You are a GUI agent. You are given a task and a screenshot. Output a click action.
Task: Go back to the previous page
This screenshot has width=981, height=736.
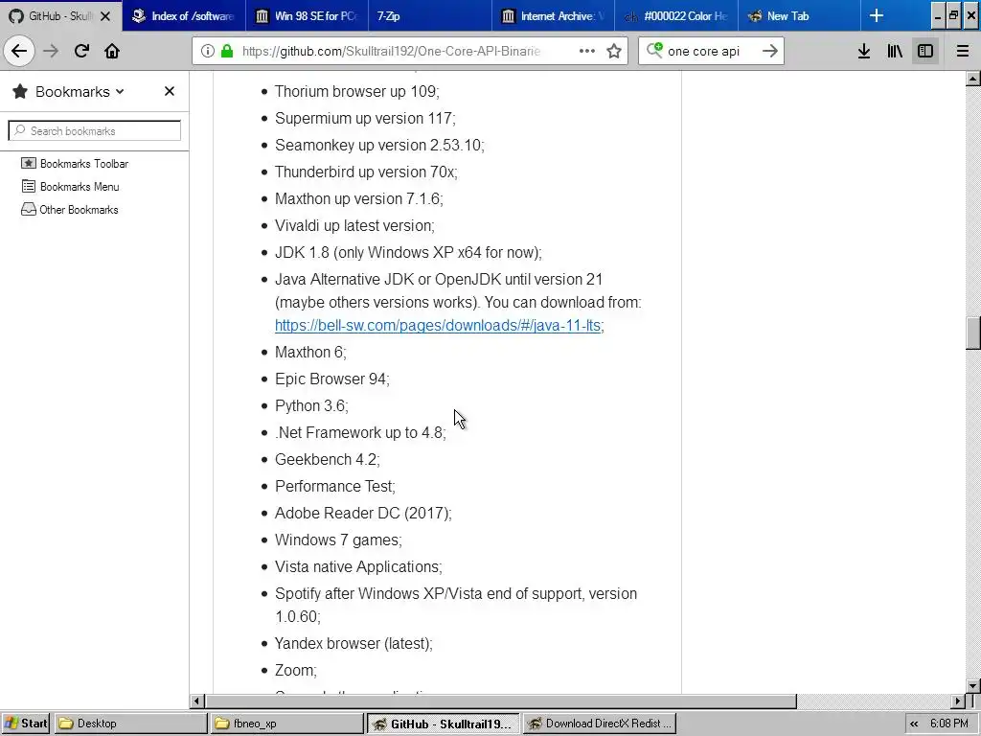click(19, 51)
